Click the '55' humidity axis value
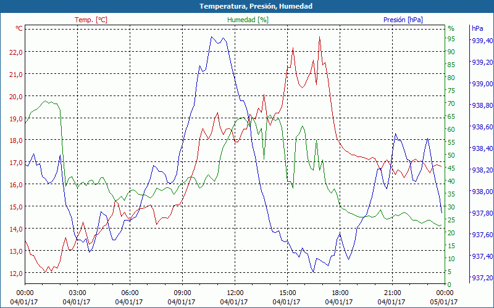494x308 pixels. (451, 142)
